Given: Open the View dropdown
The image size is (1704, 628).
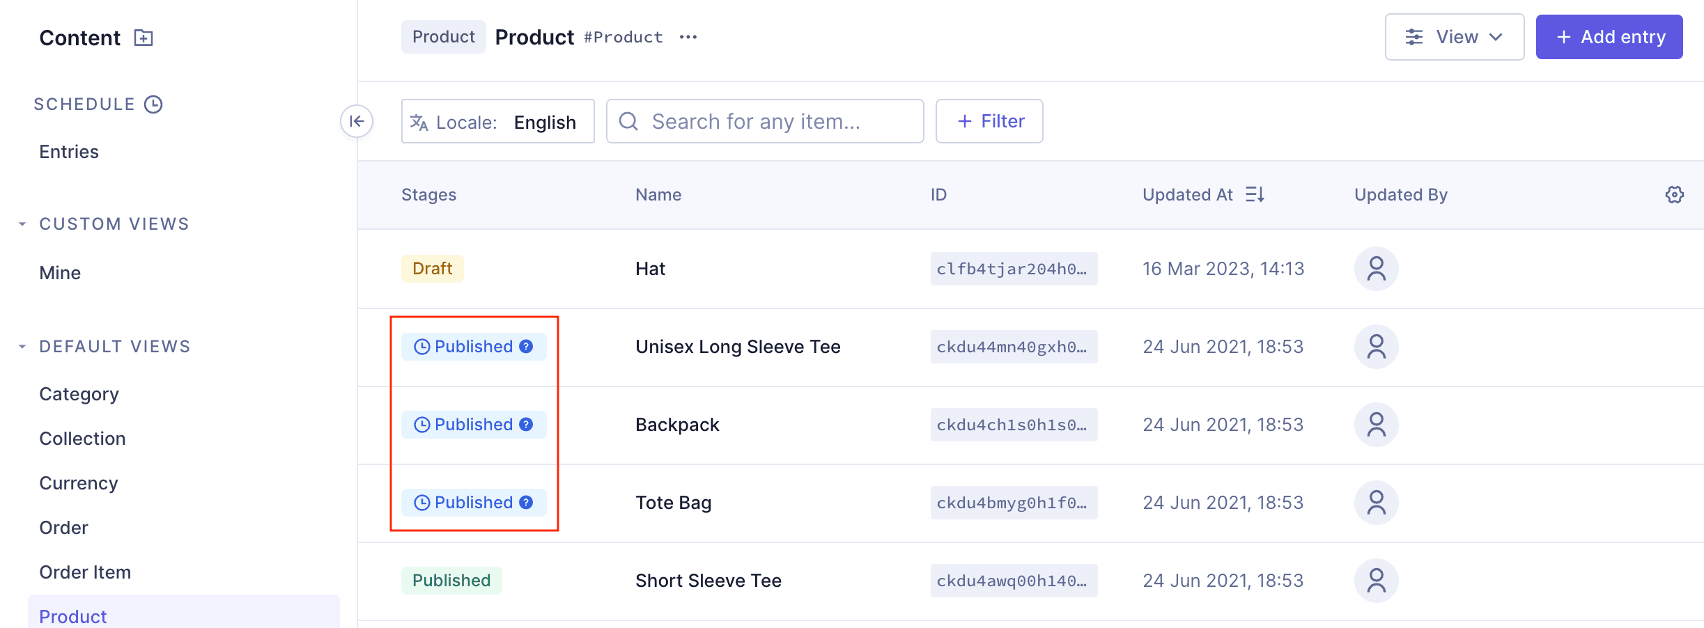Looking at the screenshot, I should pos(1454,37).
